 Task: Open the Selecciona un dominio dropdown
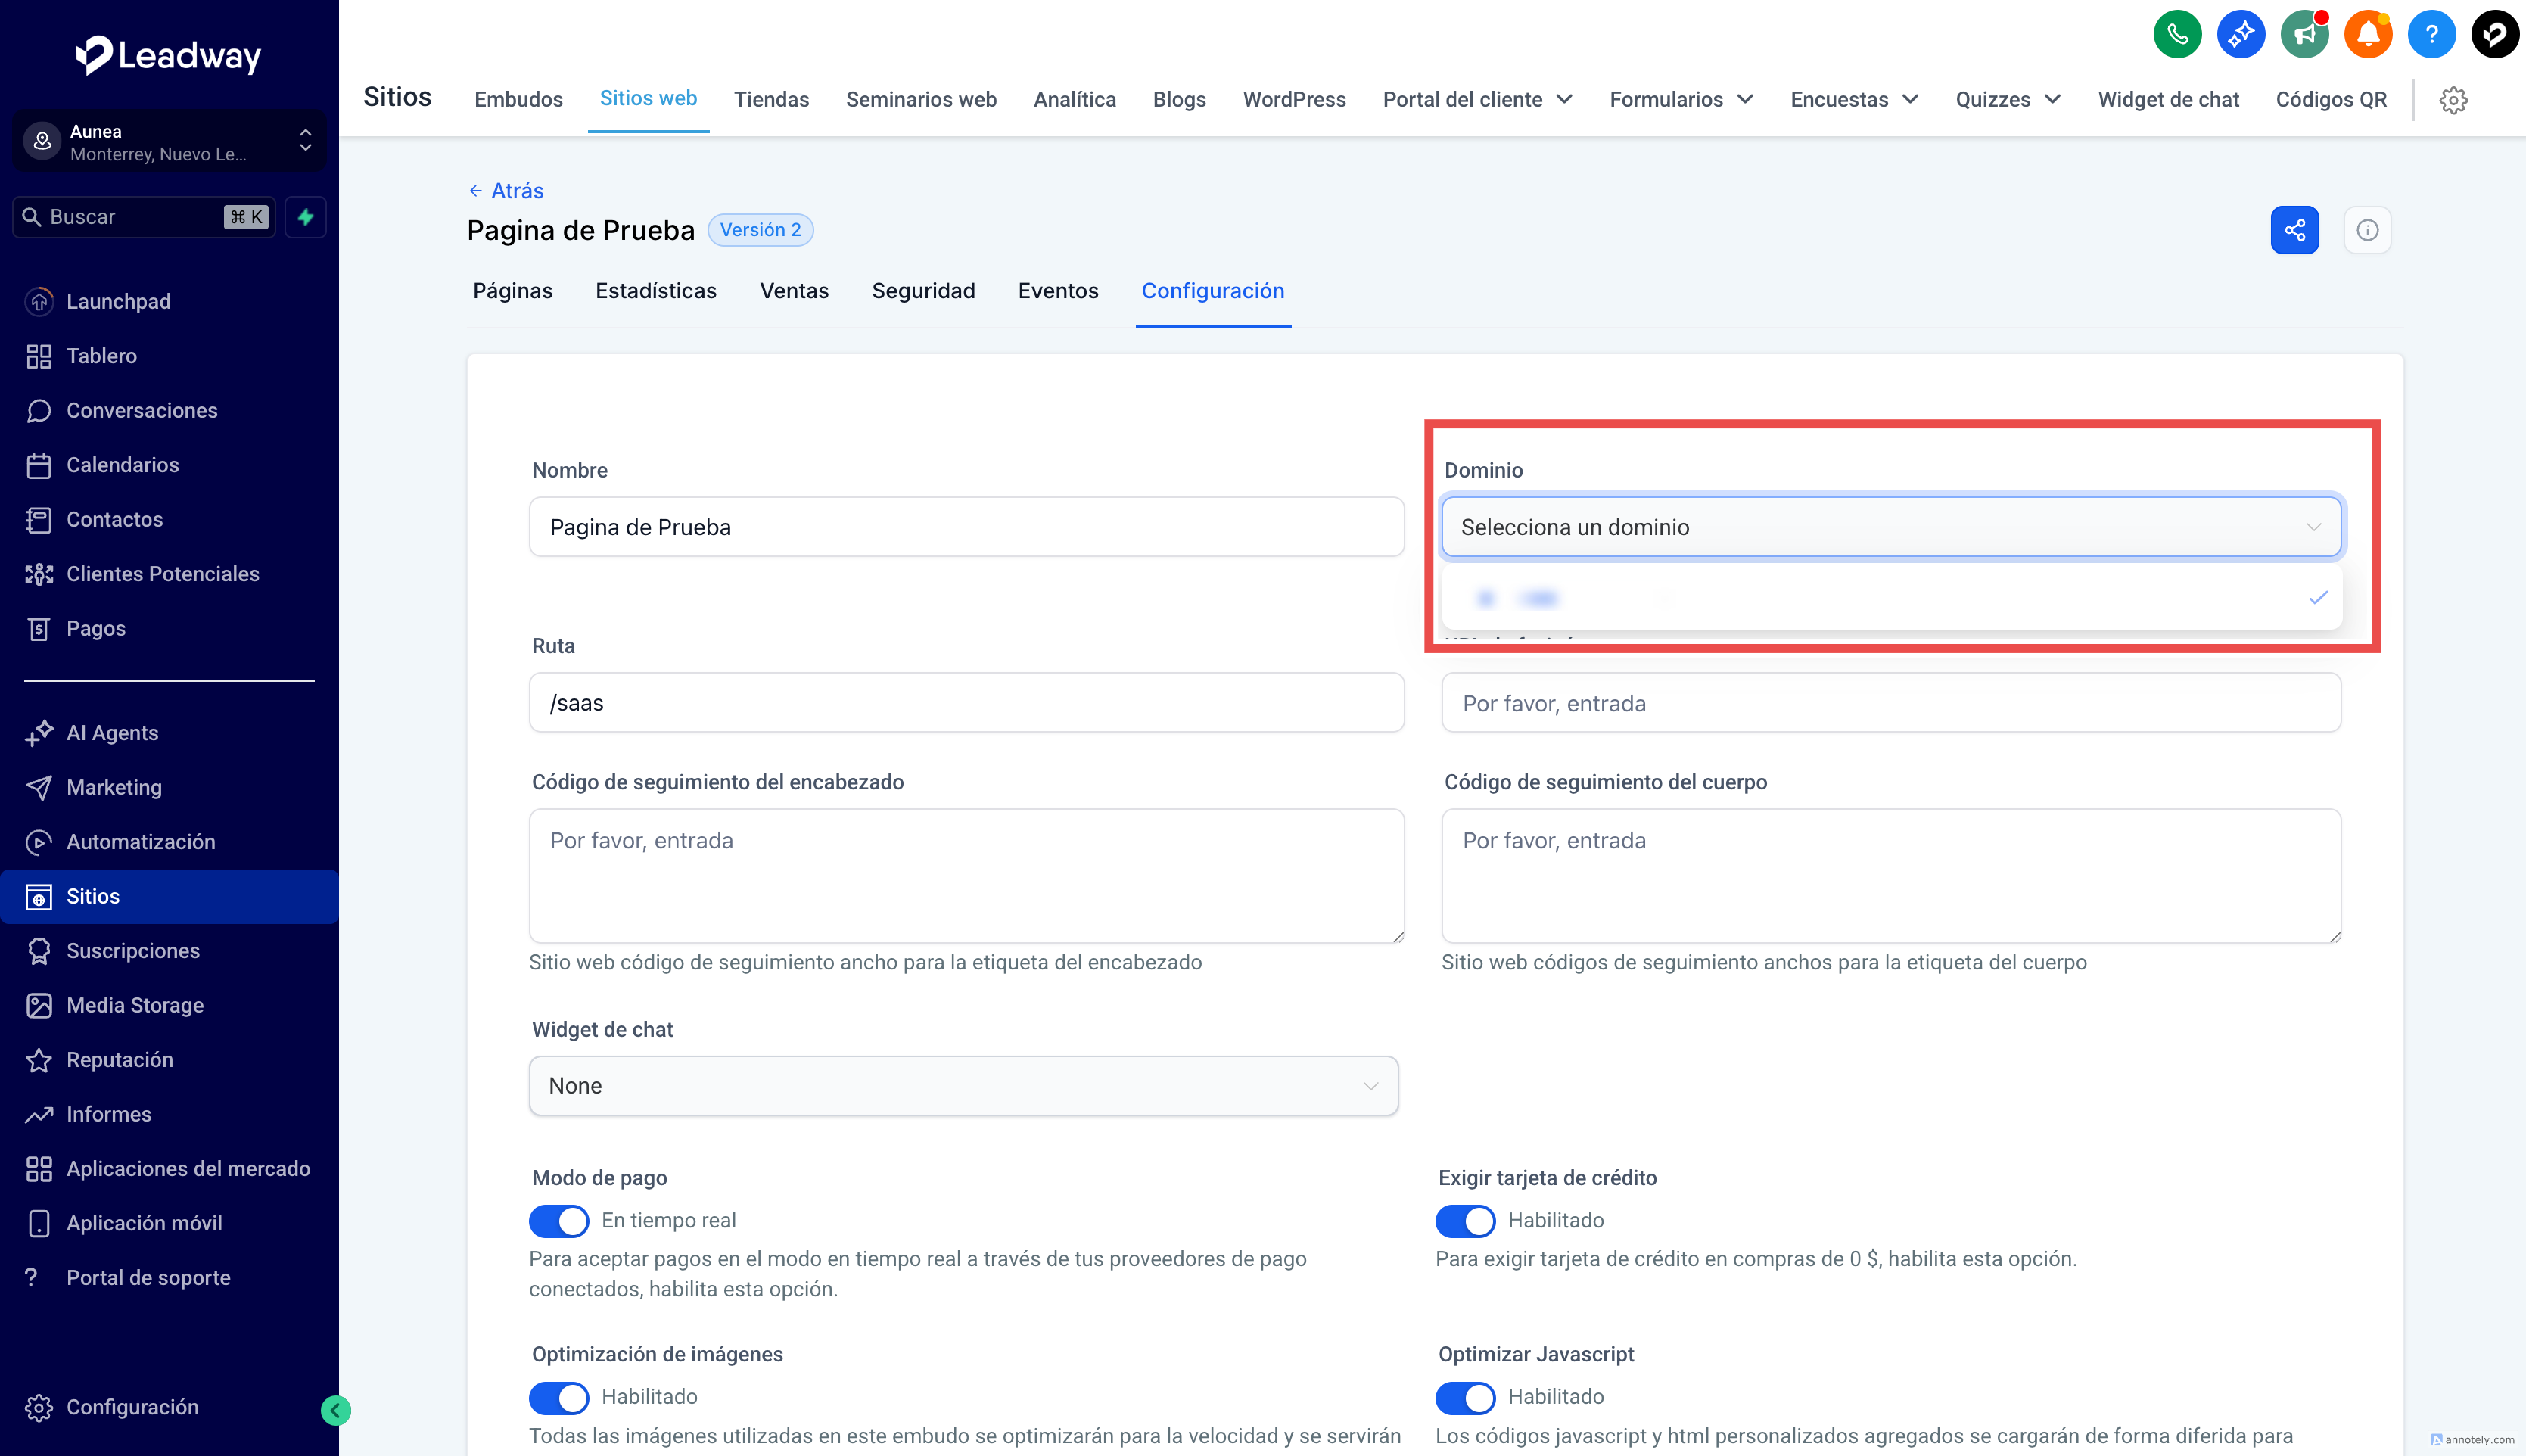click(1890, 527)
